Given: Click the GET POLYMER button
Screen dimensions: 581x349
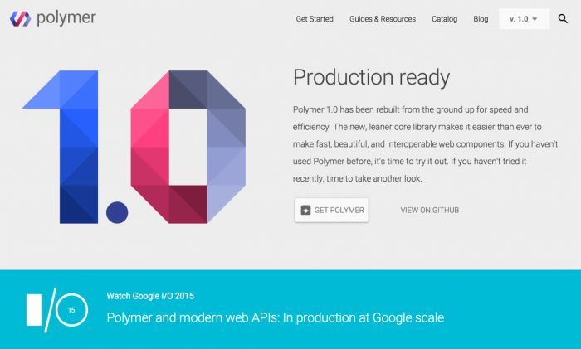Looking at the screenshot, I should [x=332, y=210].
